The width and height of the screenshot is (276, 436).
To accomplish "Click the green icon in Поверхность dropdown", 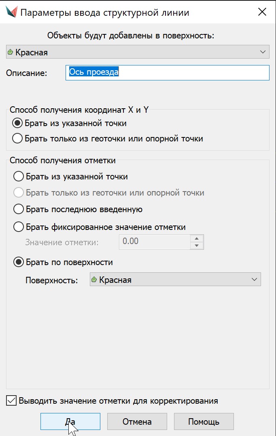I will pos(95,280).
